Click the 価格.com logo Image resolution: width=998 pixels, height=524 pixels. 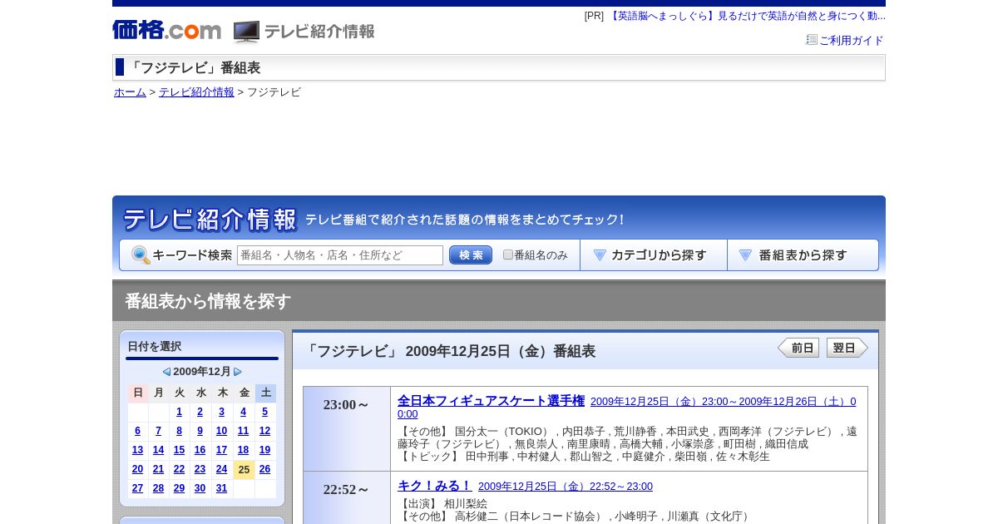click(166, 30)
